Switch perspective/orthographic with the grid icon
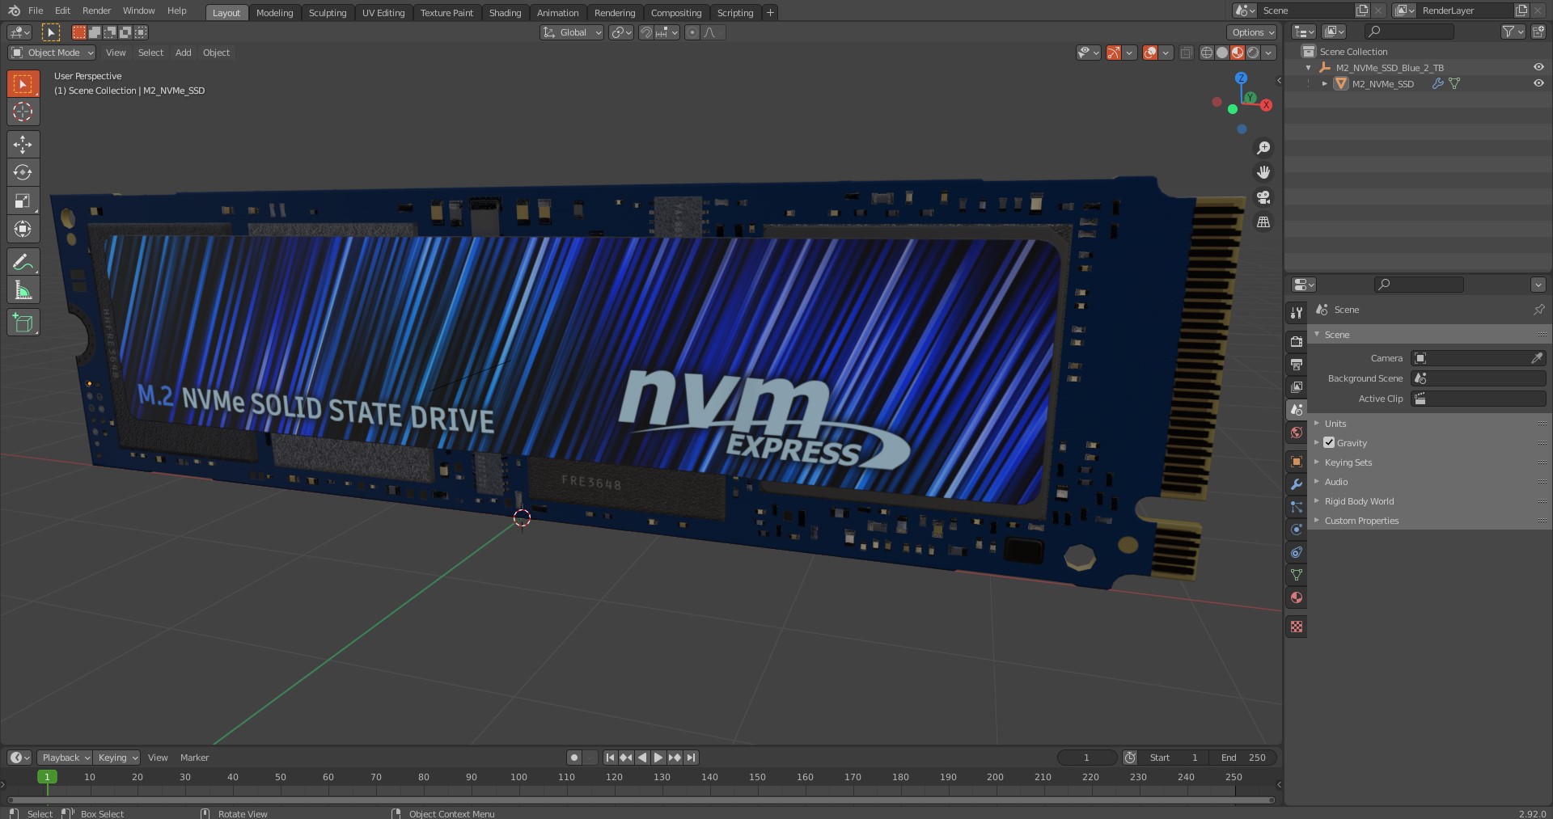The width and height of the screenshot is (1553, 819). [1263, 222]
